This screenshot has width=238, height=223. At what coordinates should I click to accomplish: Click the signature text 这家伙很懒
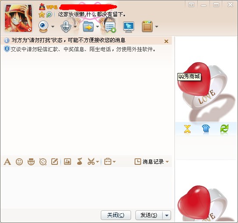92,14
